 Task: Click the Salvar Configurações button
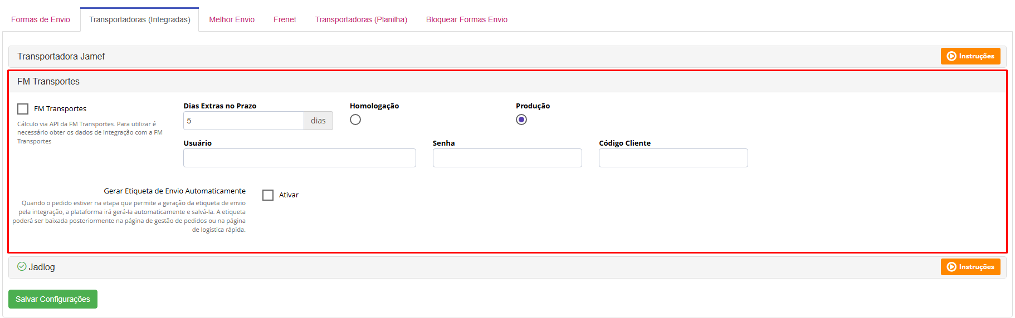click(x=53, y=299)
